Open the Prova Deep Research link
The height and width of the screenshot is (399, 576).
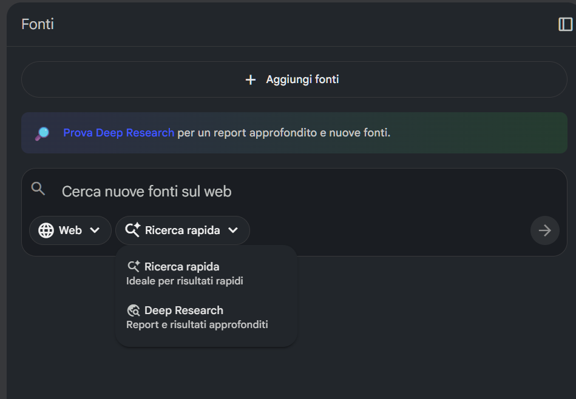(x=118, y=133)
